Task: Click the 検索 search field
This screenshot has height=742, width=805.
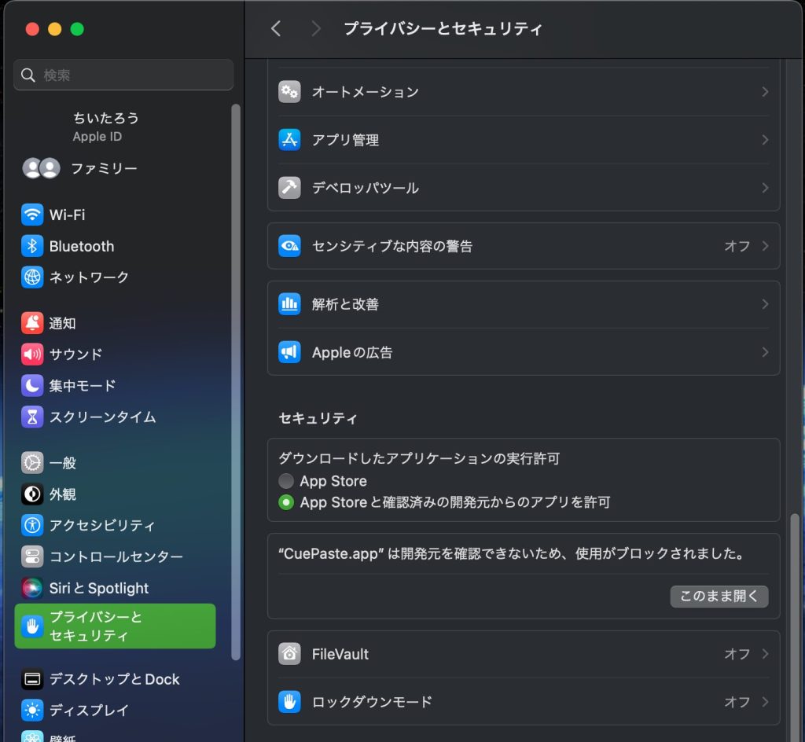Action: tap(123, 75)
